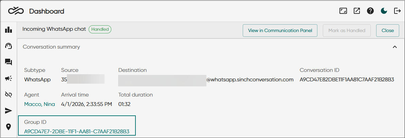Click the Close button of the chat view
Screen dimensions: 405x138
click(x=388, y=30)
